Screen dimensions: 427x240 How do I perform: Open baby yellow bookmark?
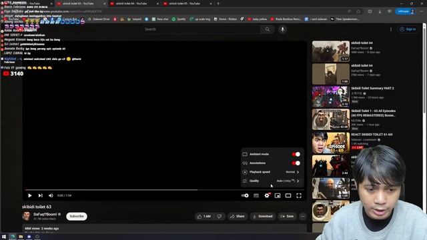258,19
